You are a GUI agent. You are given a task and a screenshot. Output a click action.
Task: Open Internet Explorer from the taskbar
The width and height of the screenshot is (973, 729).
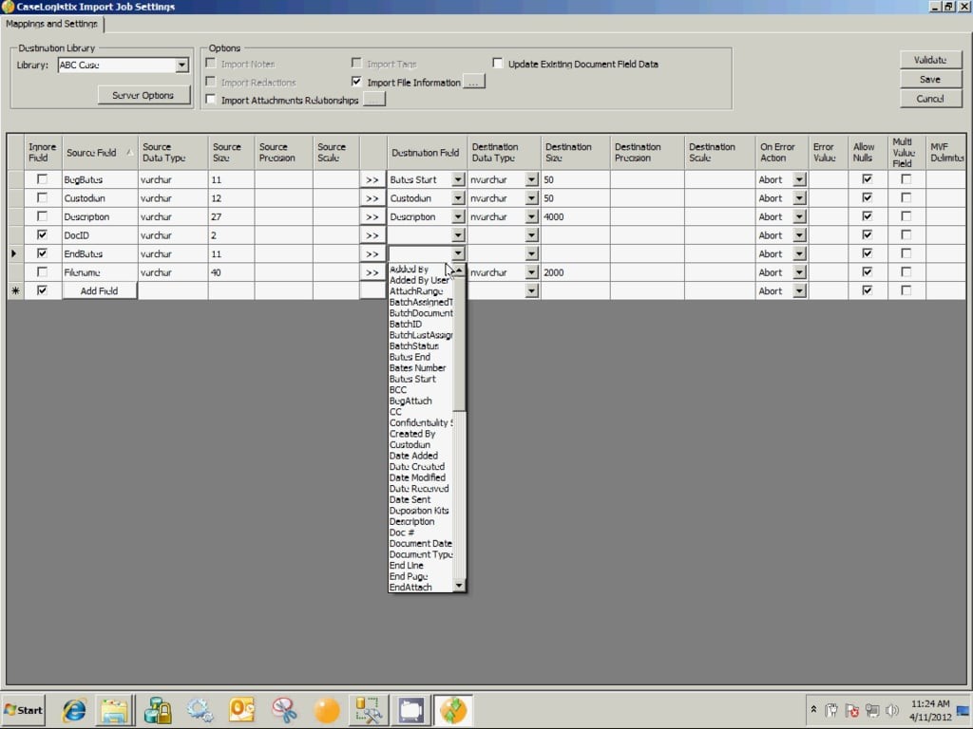[74, 710]
